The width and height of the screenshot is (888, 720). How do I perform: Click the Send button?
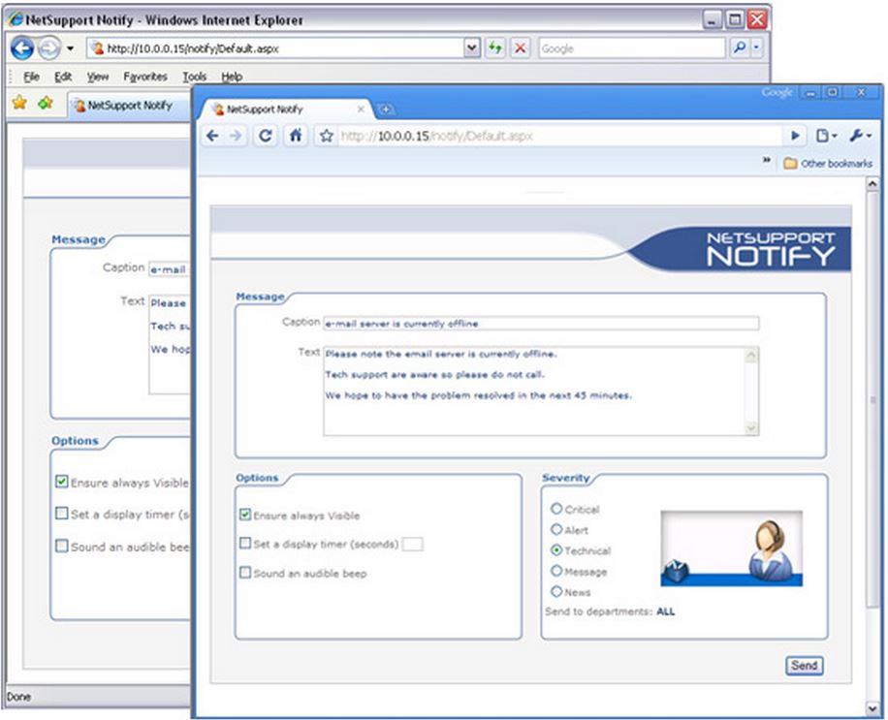tap(805, 666)
